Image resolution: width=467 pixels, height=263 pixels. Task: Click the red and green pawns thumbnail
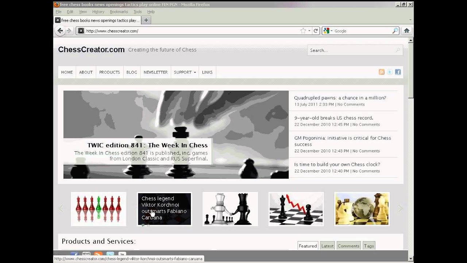[x=99, y=209]
